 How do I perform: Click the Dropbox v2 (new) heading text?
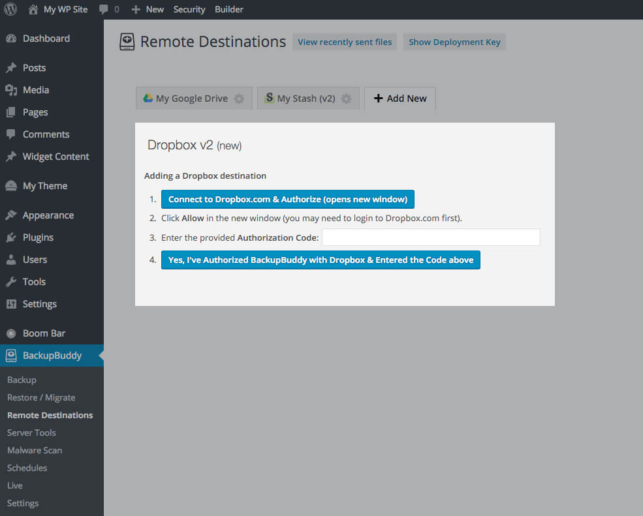(195, 145)
